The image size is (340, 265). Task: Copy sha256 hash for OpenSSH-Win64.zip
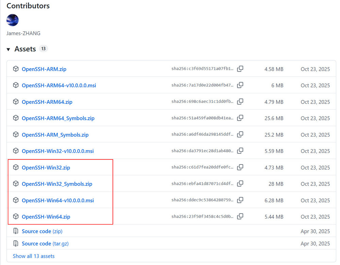coord(240,216)
